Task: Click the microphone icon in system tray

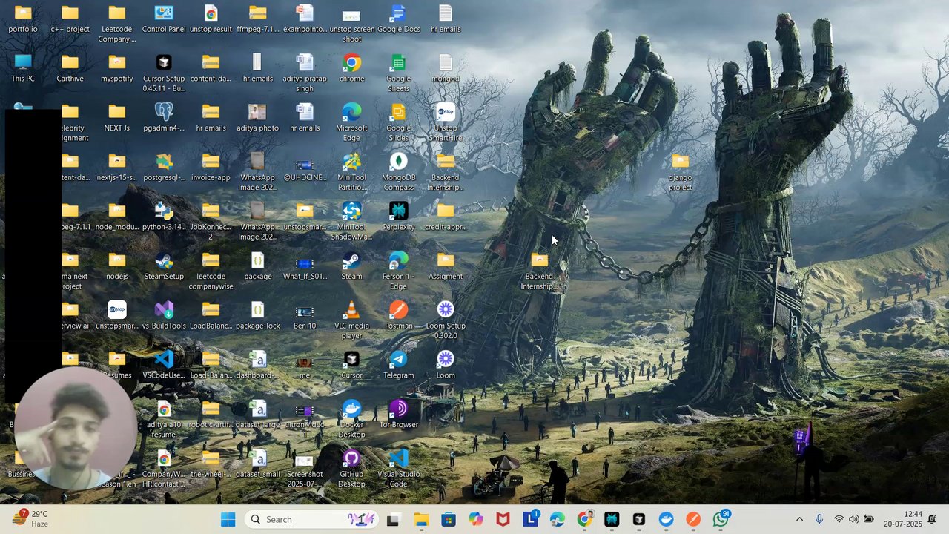Action: [819, 519]
